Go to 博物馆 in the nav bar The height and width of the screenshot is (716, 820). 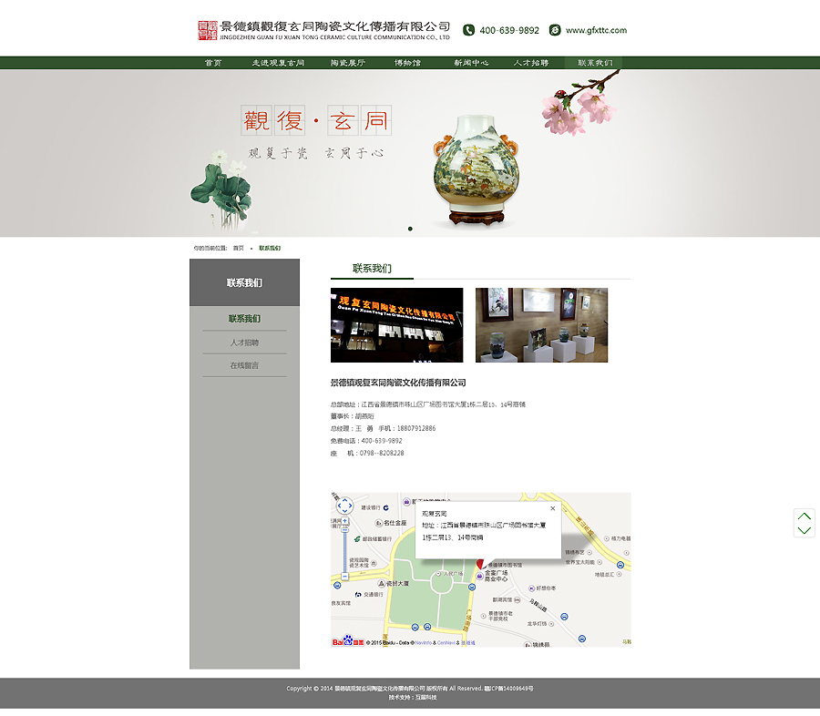pos(407,63)
